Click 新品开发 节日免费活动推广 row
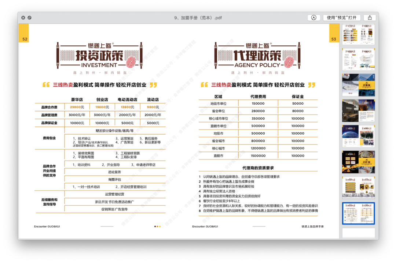The height and width of the screenshot is (263, 396). coord(114,202)
